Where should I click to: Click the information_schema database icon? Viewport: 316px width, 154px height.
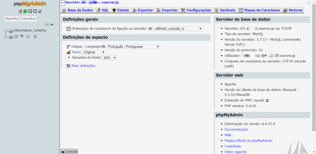click(x=11, y=31)
